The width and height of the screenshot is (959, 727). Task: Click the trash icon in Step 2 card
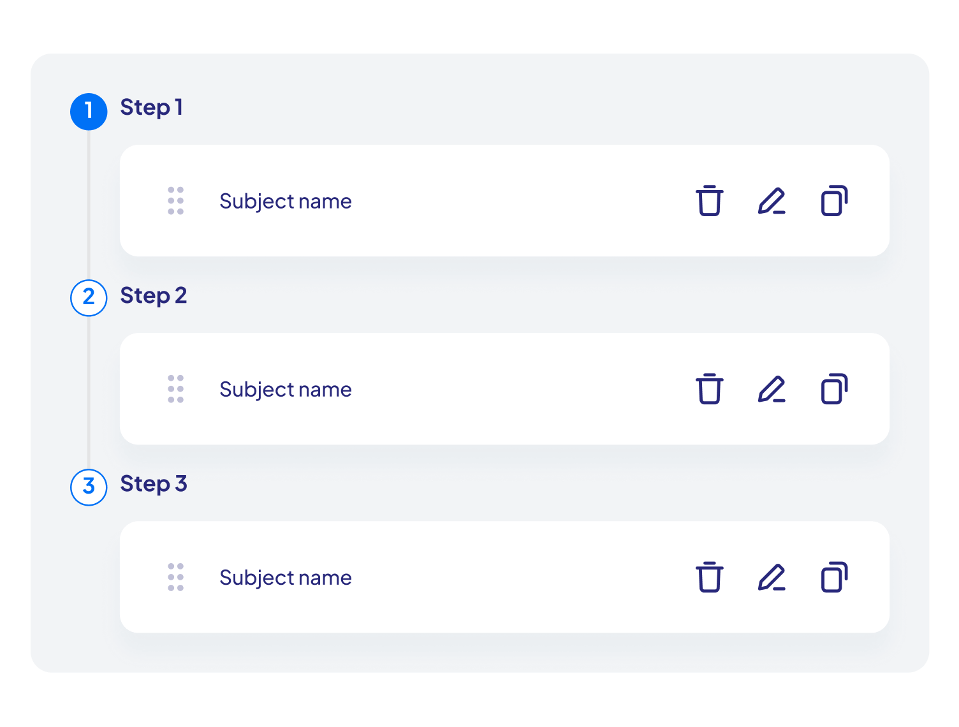[709, 389]
